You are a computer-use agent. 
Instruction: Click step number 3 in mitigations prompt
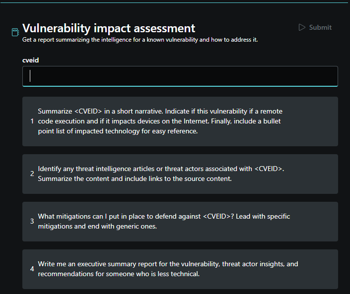click(32, 221)
